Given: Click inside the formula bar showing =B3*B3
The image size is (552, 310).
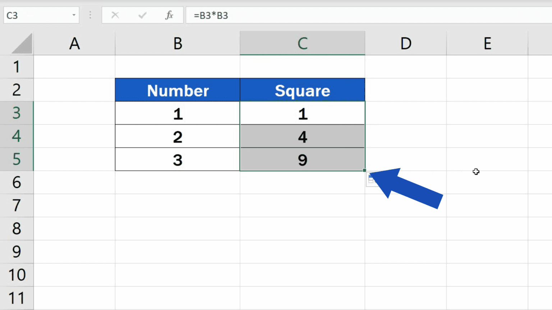Looking at the screenshot, I should (252, 15).
